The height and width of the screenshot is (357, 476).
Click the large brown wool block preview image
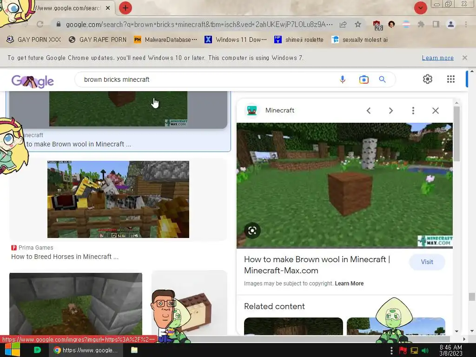click(x=344, y=185)
